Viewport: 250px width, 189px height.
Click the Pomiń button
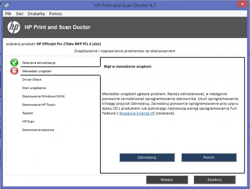[209, 157]
